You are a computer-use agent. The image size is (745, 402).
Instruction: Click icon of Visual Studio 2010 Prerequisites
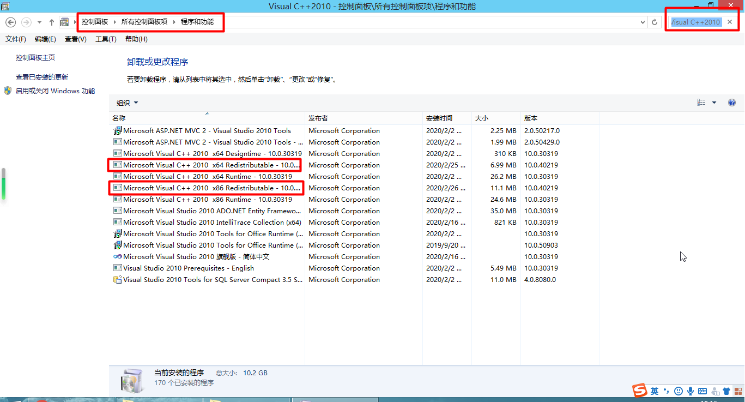click(x=117, y=268)
